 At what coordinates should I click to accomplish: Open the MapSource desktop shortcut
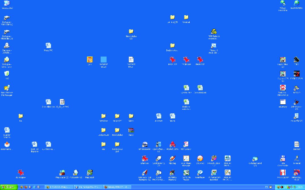tap(62, 173)
